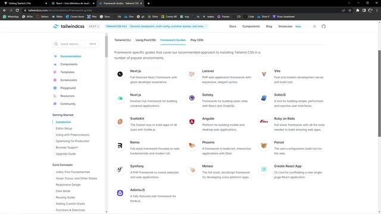Switch to Tailwind CLI tab

coord(123,40)
